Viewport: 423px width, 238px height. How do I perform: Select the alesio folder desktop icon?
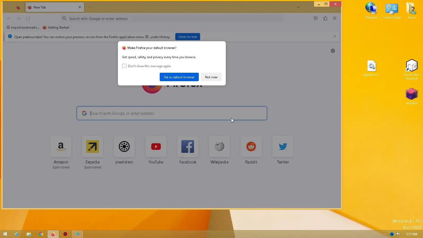[412, 10]
